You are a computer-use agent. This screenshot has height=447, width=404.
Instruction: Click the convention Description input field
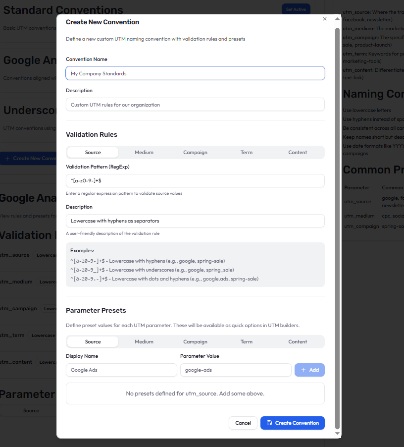point(195,105)
